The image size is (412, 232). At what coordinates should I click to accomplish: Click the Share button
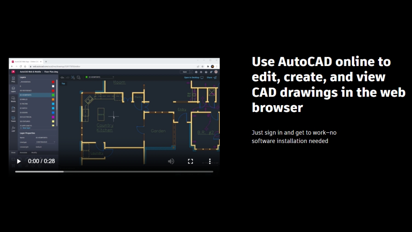212,78
